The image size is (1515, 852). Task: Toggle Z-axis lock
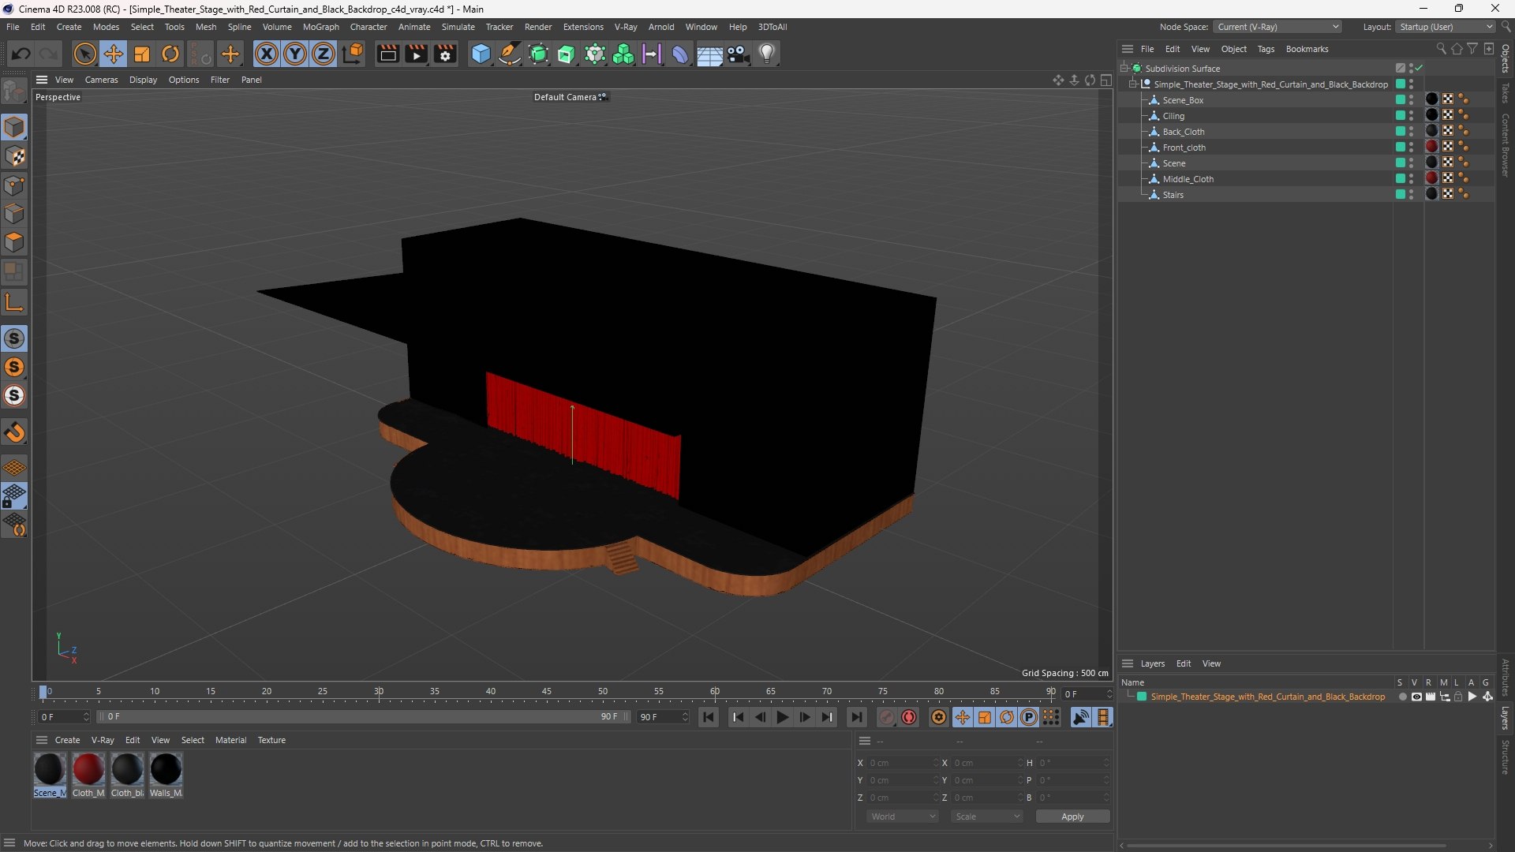324,54
